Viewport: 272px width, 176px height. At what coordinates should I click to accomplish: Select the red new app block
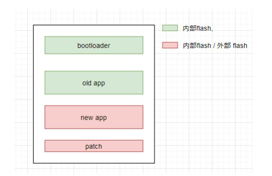94,117
